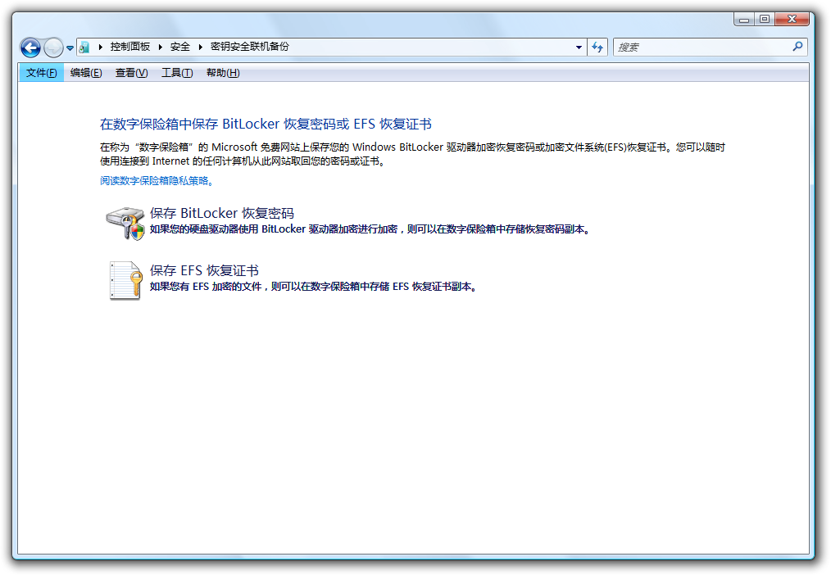Go to 安全 breadcrumb
Viewport: 831px width, 575px height.
tap(179, 47)
